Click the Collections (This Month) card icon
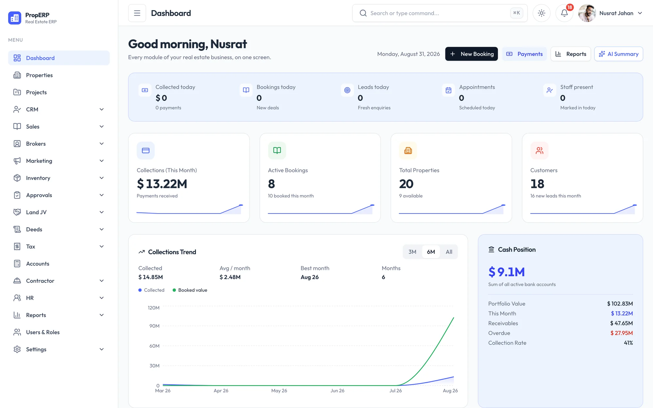Screen dimensions: 653x408 click(x=146, y=150)
